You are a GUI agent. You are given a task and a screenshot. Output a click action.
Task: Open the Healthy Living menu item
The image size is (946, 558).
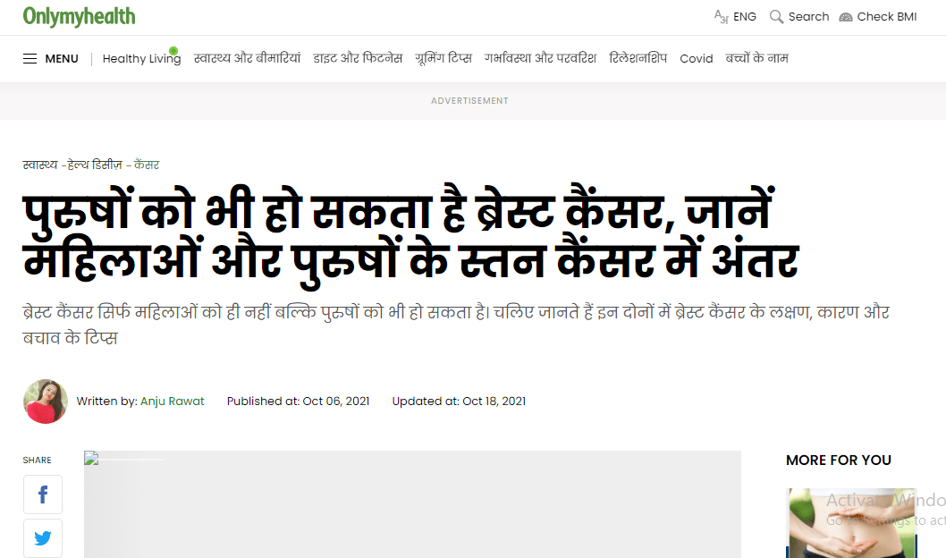141,59
